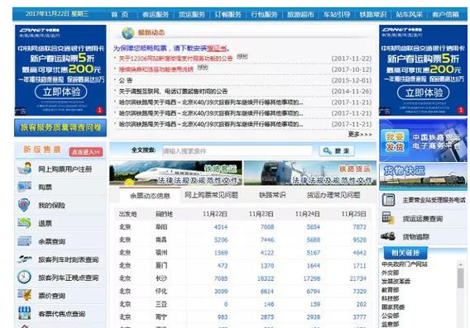The image size is (470, 328).
Task: Switch to the 余票动态信息 tab
Action: click(x=150, y=196)
